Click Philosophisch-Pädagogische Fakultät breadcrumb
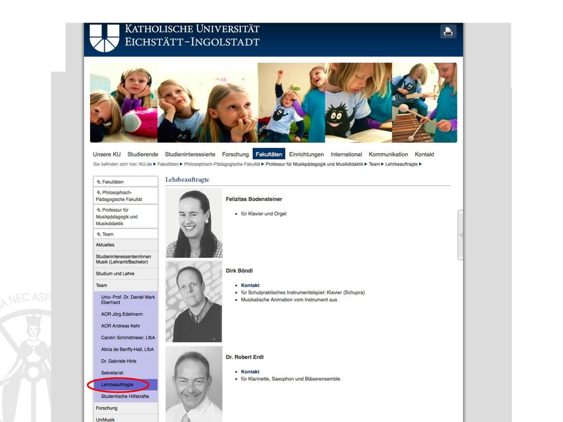 point(222,164)
